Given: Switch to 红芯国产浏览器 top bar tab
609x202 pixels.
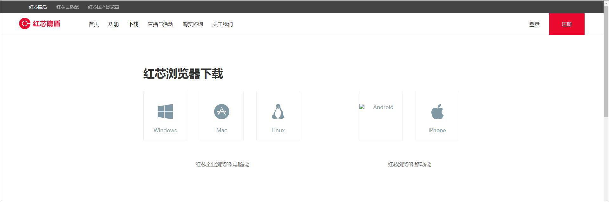Looking at the screenshot, I should [x=104, y=7].
